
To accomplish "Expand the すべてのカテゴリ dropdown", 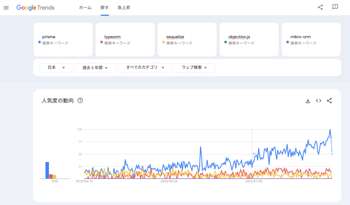I will coord(144,68).
